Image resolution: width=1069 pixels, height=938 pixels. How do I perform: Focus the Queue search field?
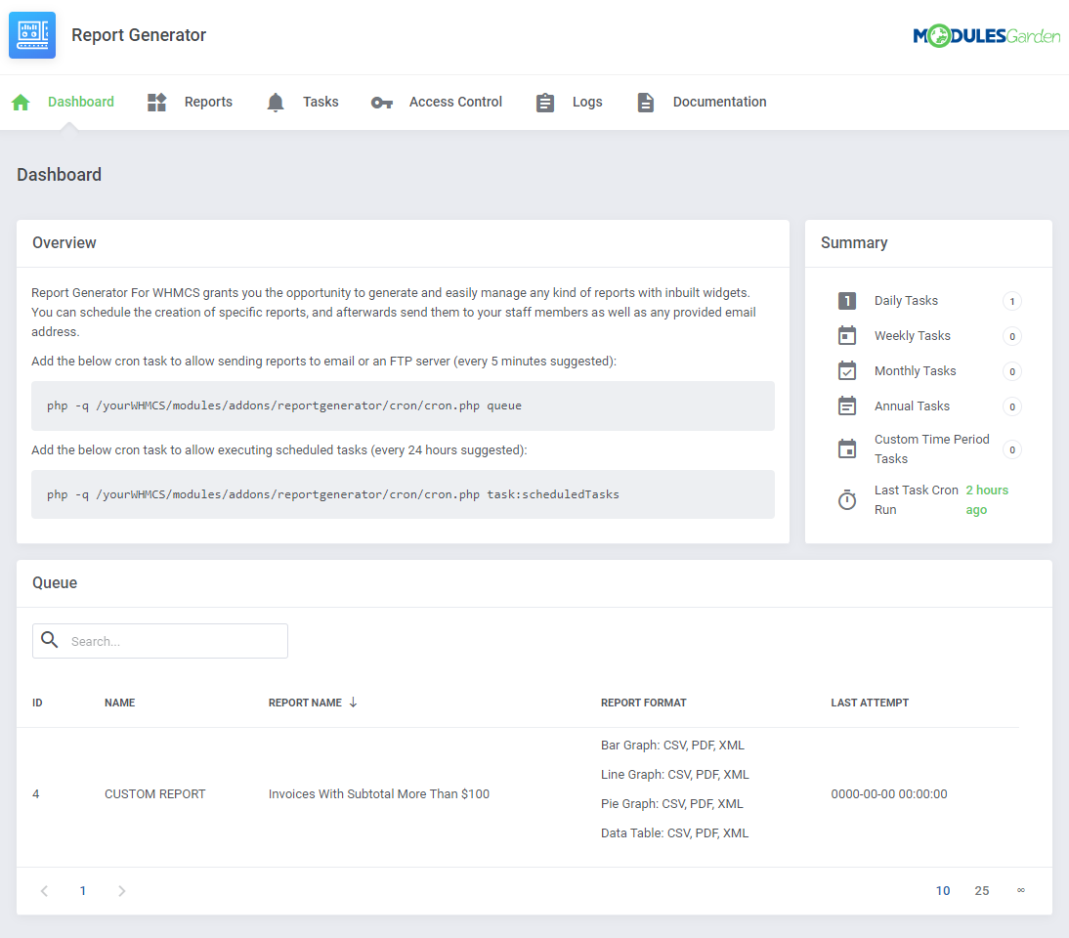coord(160,641)
